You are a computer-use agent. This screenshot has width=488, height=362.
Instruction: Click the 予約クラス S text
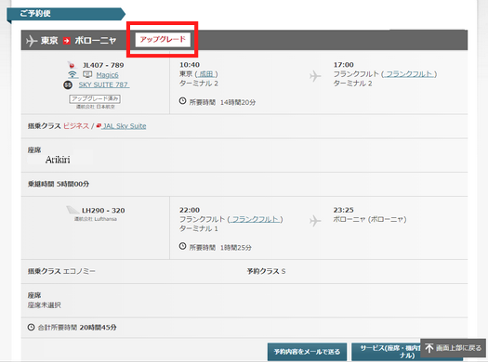(x=266, y=271)
